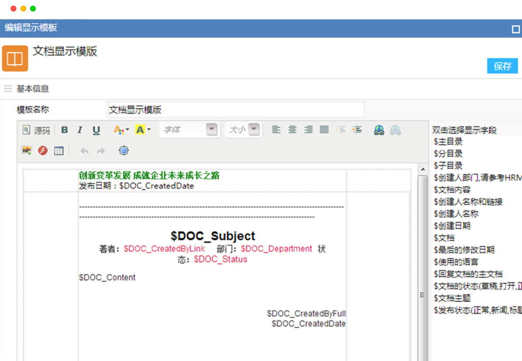Click the 源码 source view button
This screenshot has height=361, width=522.
[37, 130]
